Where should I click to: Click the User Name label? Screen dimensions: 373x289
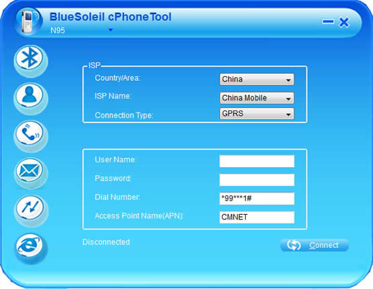tap(115, 160)
